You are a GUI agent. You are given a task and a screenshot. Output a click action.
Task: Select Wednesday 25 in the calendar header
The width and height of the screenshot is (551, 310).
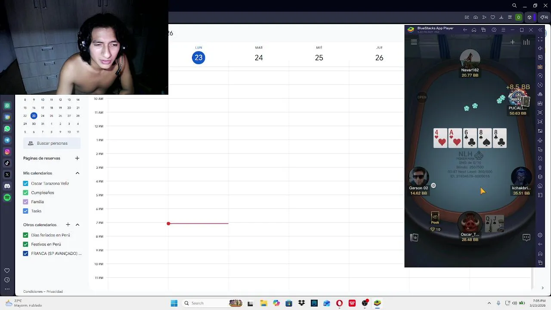click(319, 58)
